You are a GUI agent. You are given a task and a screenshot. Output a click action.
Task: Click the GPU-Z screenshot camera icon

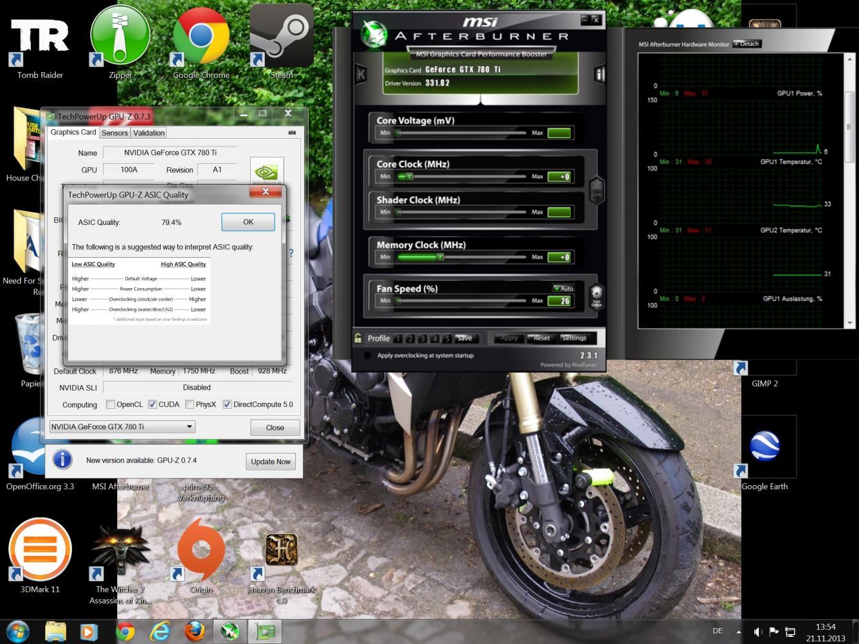[x=292, y=132]
